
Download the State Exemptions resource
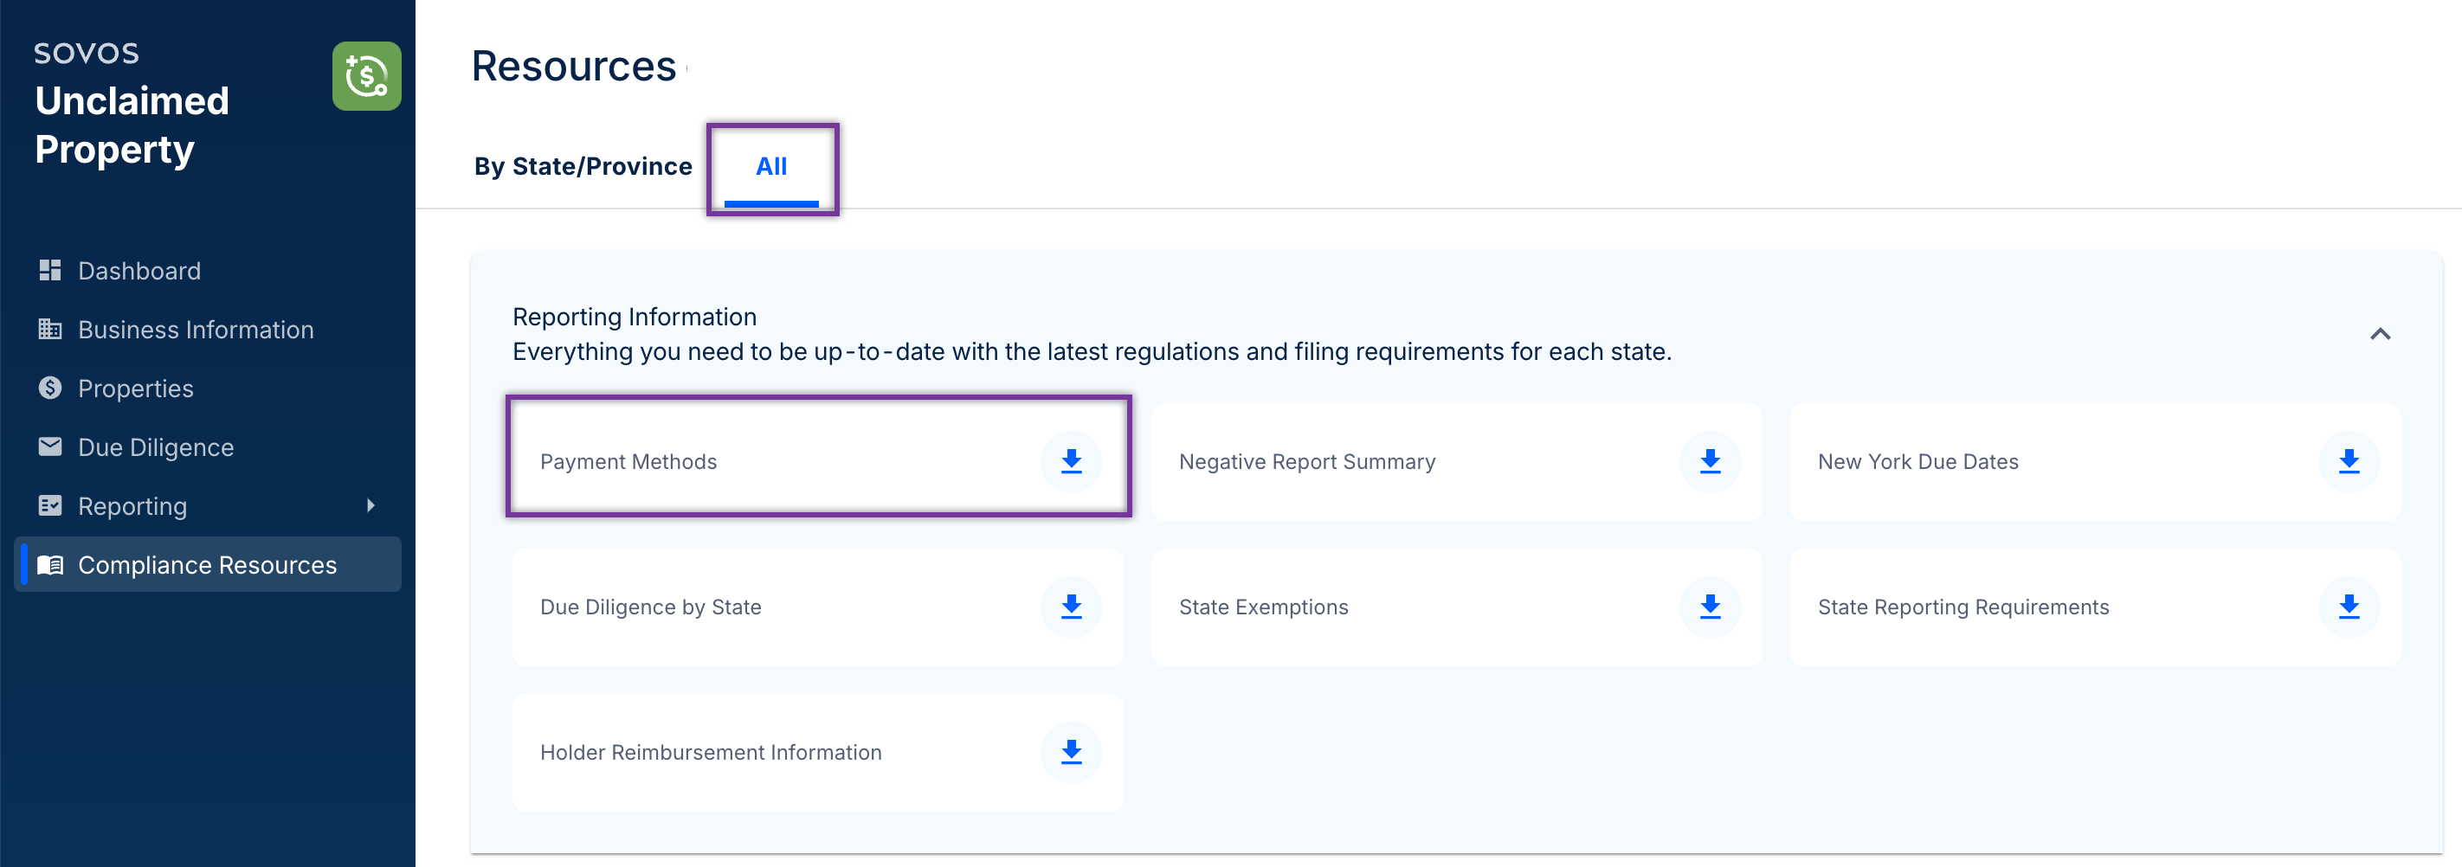coord(1710,607)
